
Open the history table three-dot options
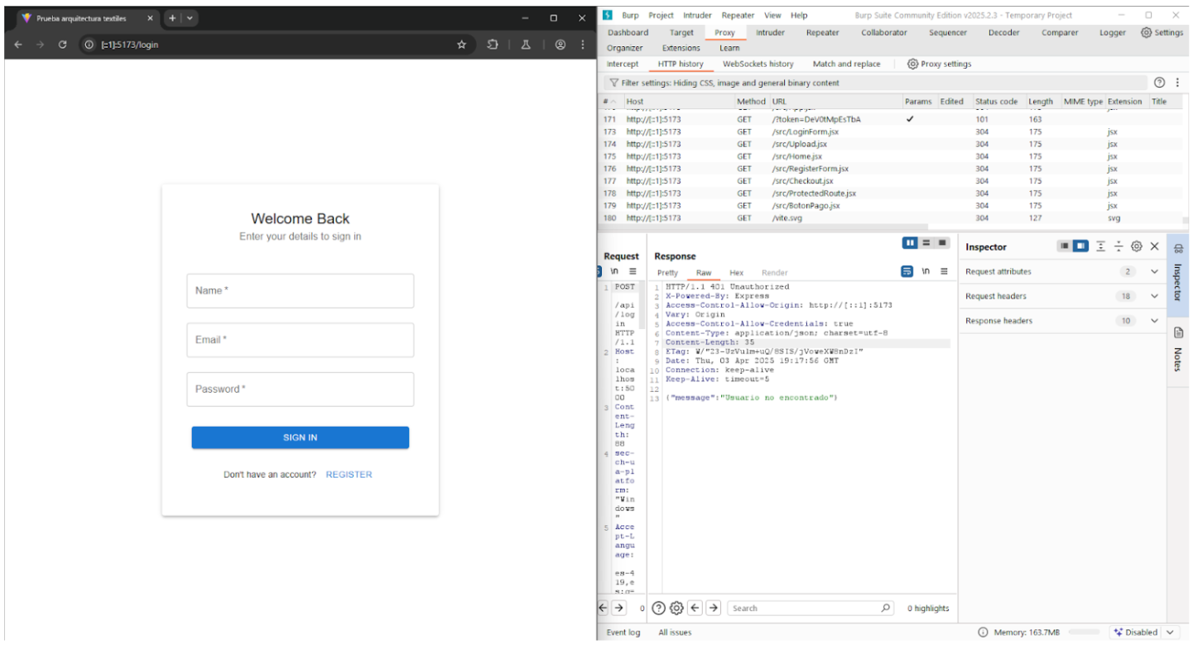(x=1176, y=83)
